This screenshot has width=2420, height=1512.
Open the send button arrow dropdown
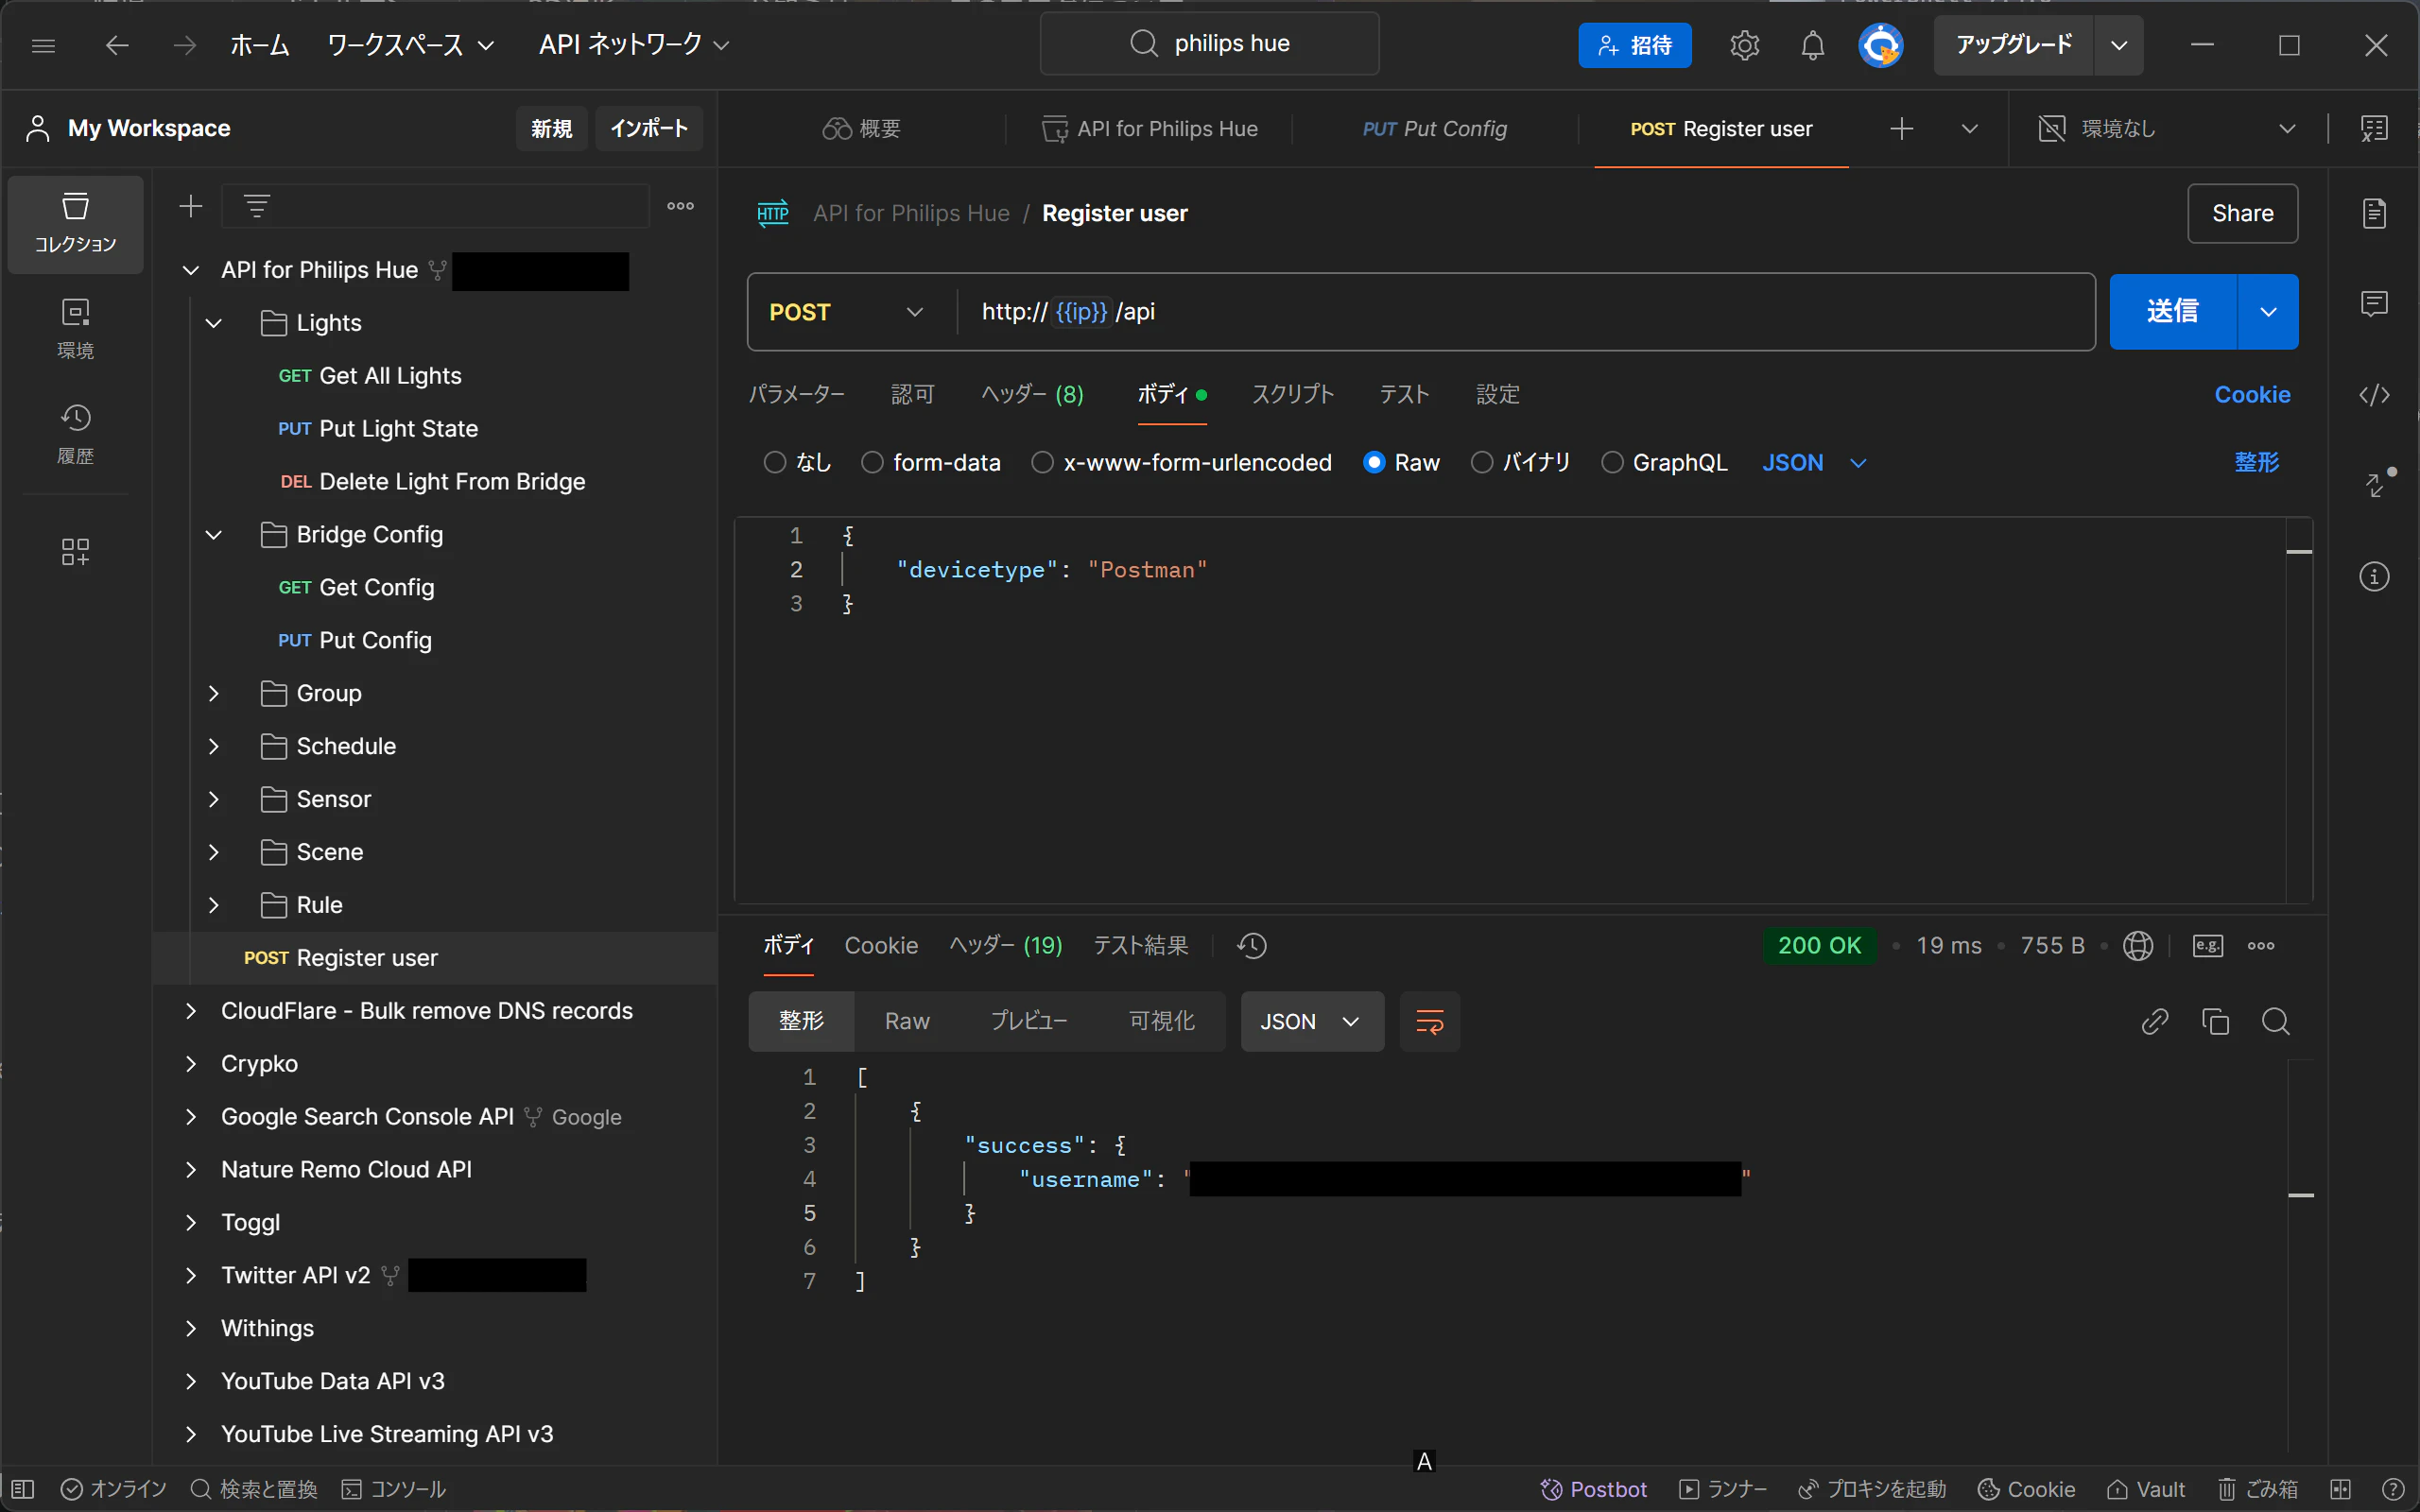[x=2268, y=312]
